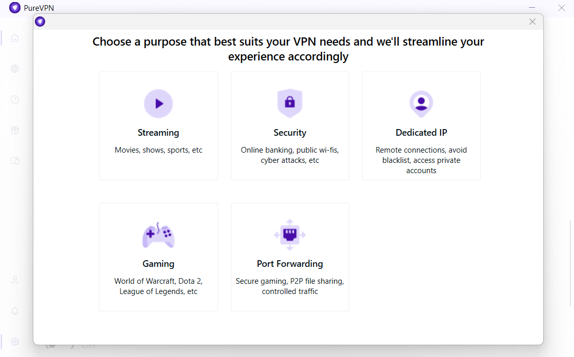Choose the Security purpose card text
This screenshot has height=357, width=574.
click(x=289, y=155)
